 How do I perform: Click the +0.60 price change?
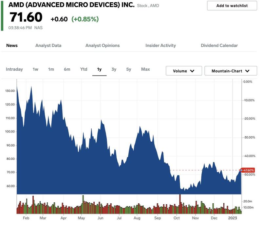click(59, 19)
